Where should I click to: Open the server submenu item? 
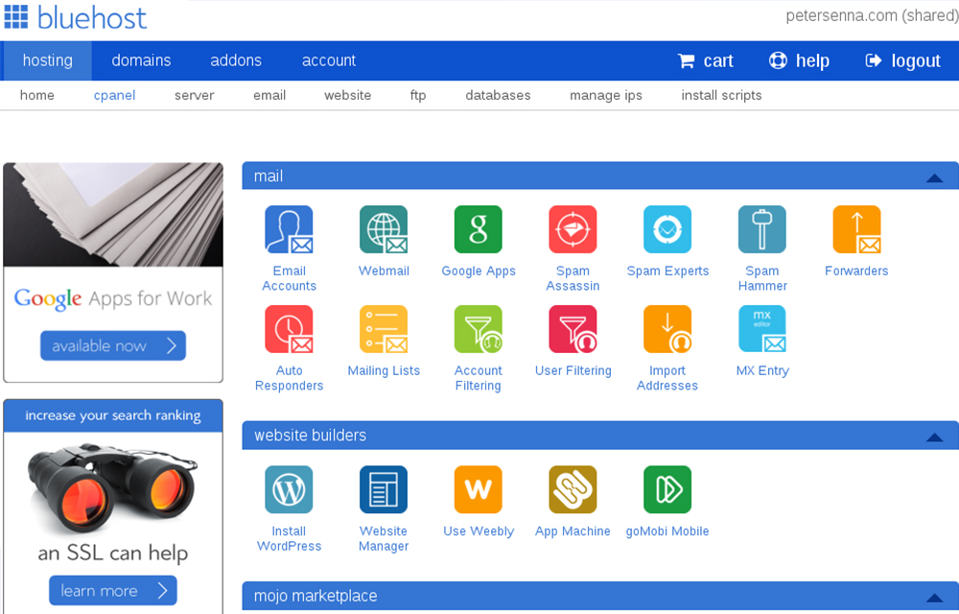(x=195, y=95)
